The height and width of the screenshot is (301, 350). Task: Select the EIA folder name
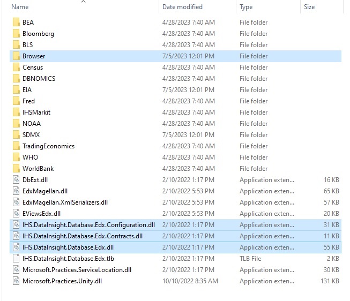pyautogui.click(x=27, y=89)
